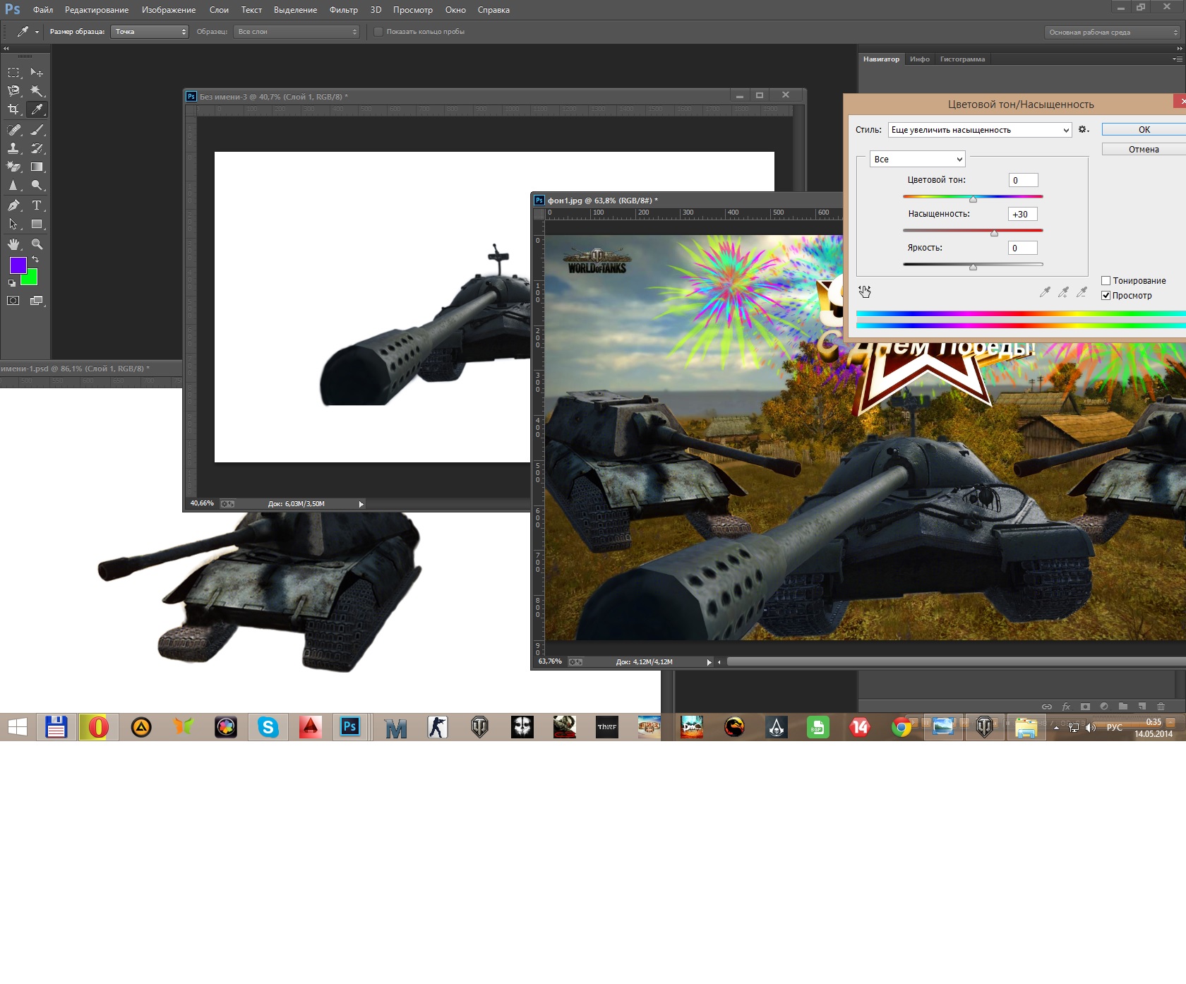Image resolution: width=1186 pixels, height=984 pixels.
Task: Select the Magnetic Lasso tool
Action: 13,91
